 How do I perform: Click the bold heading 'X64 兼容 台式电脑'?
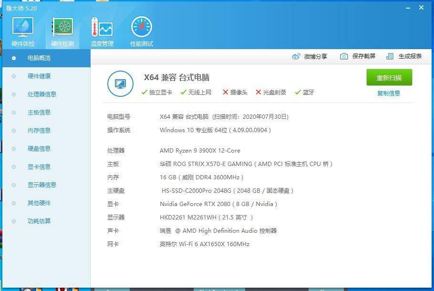pyautogui.click(x=176, y=78)
